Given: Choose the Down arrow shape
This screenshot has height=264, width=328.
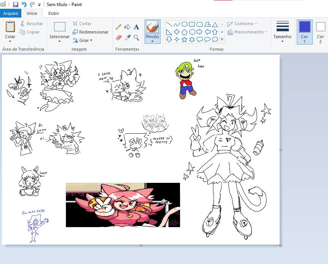Looking at the screenshot, I should (x=169, y=39).
